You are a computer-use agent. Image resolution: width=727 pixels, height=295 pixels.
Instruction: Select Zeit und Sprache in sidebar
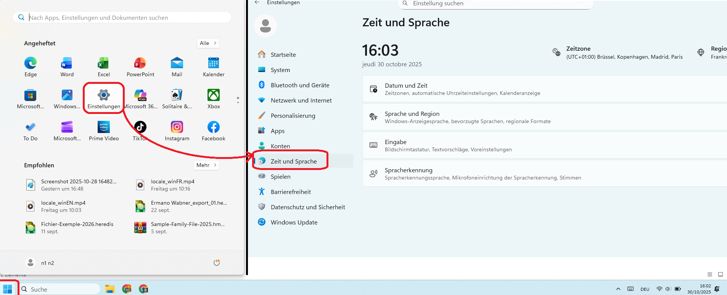click(294, 161)
